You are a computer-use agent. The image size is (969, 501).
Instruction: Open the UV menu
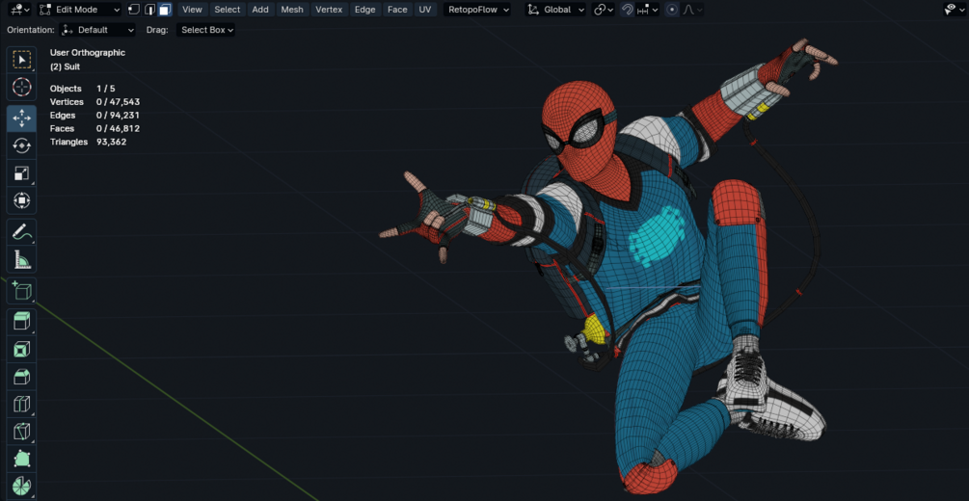[424, 10]
